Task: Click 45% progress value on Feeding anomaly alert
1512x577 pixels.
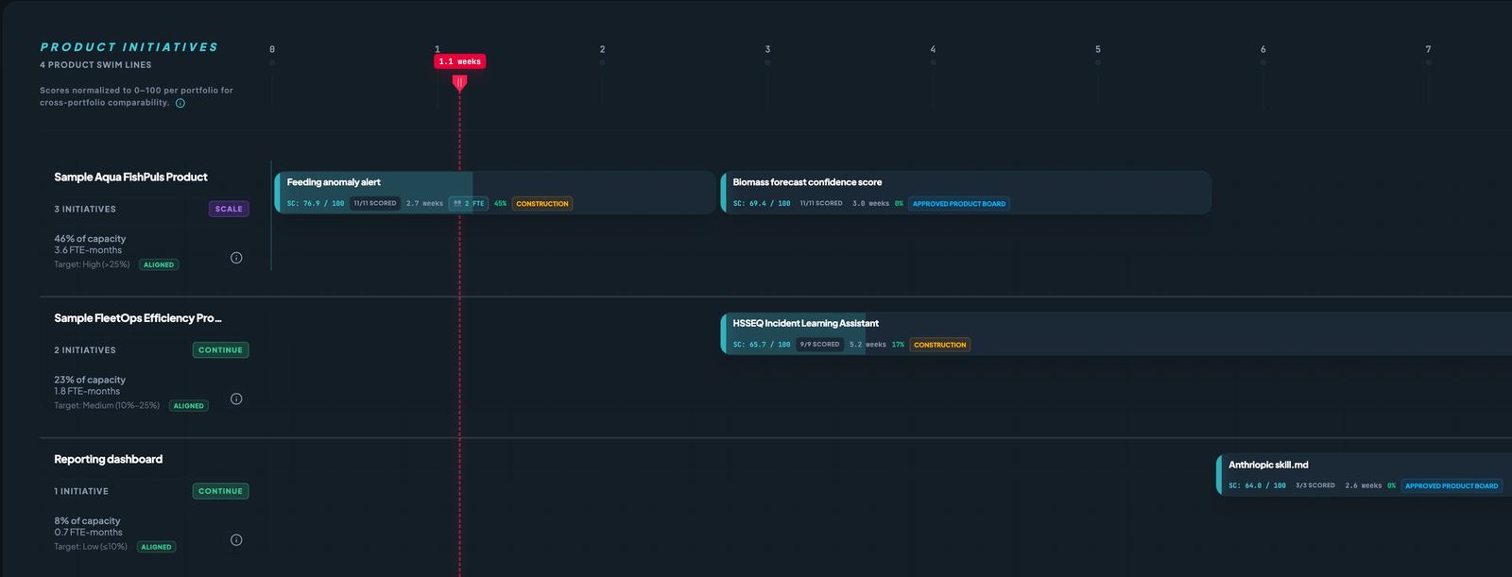Action: point(500,203)
